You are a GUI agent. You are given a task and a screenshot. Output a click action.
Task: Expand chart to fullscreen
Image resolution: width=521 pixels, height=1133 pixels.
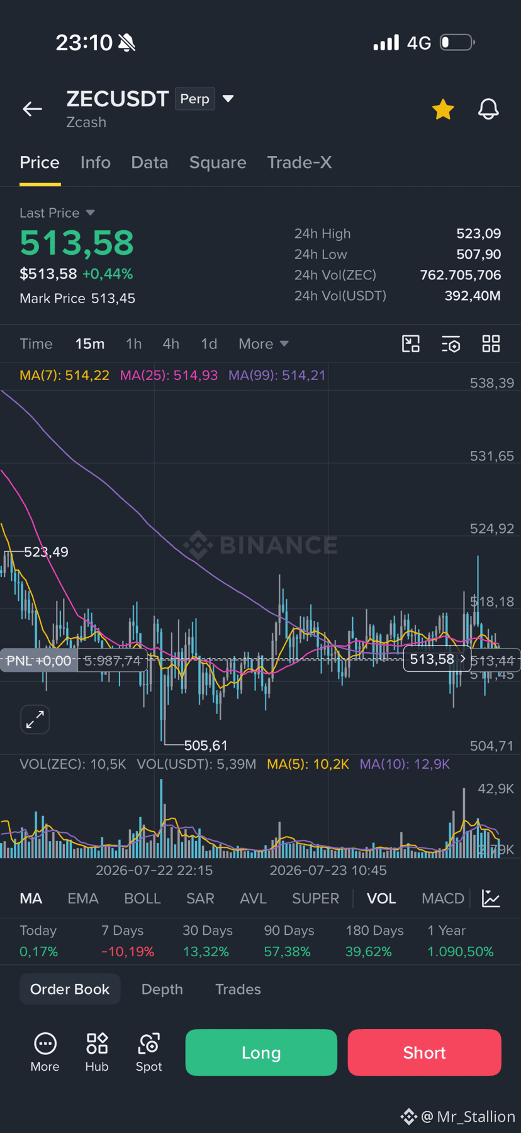point(35,719)
